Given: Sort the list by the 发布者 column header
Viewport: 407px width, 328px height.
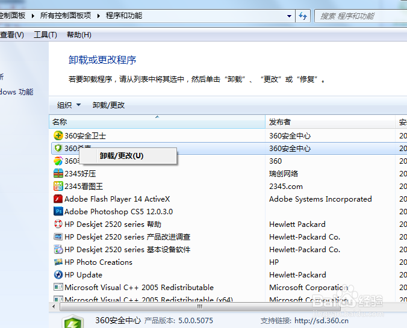Looking at the screenshot, I should [330, 122].
